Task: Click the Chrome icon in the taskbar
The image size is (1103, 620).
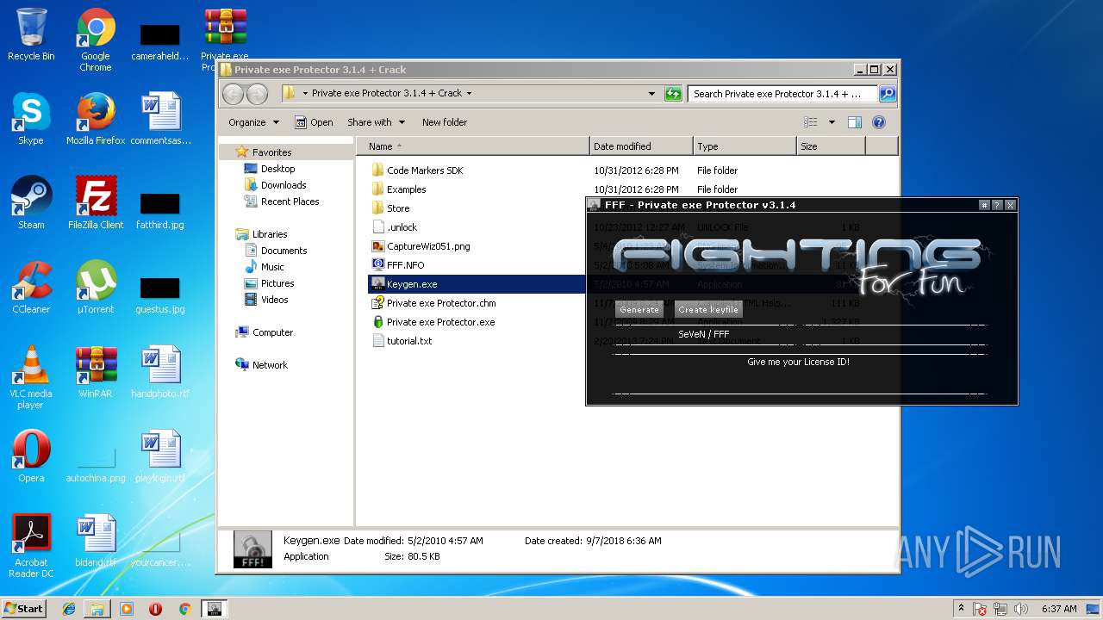Action: (184, 609)
